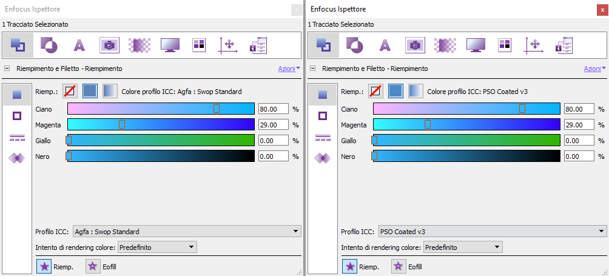Collapse Riempimento e Filetto section in left inspector

coord(7,69)
